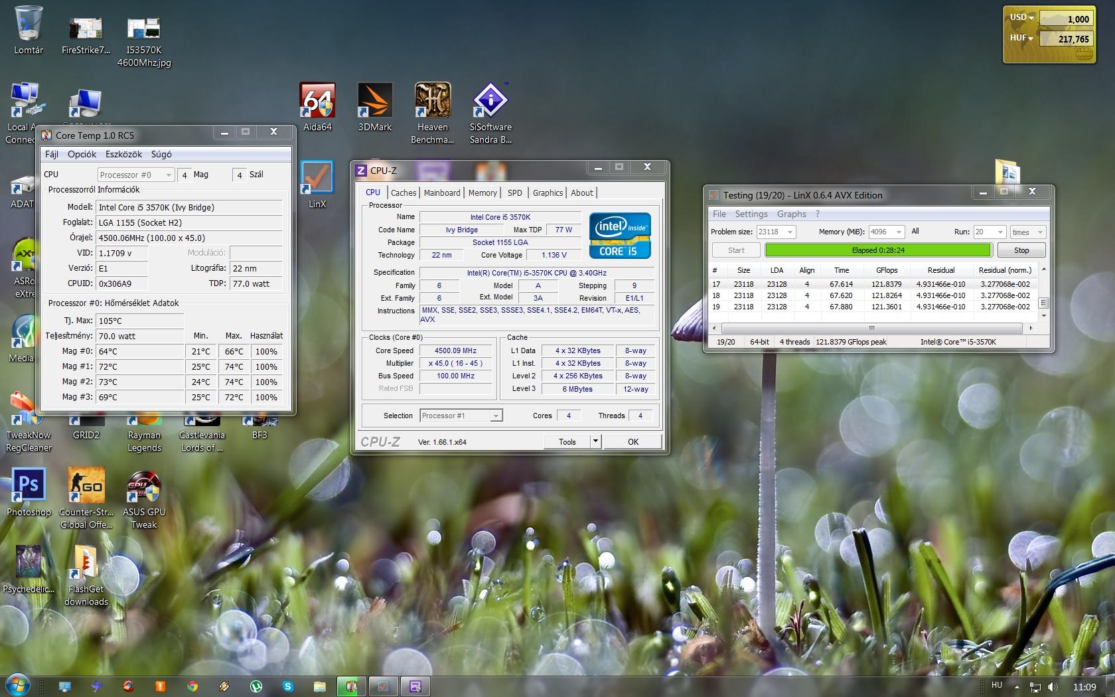Open the FireStrike7 desktop file
This screenshot has width=1115, height=697.
pos(86,35)
